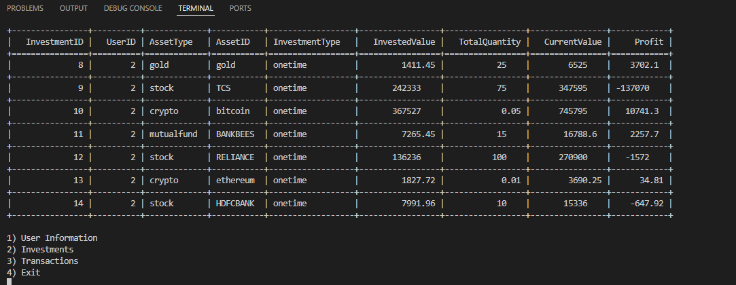Click current value 745795
Image resolution: width=736 pixels, height=285 pixels.
click(573, 111)
